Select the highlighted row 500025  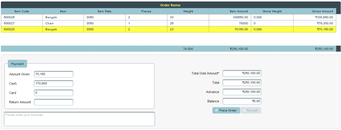(22, 29)
